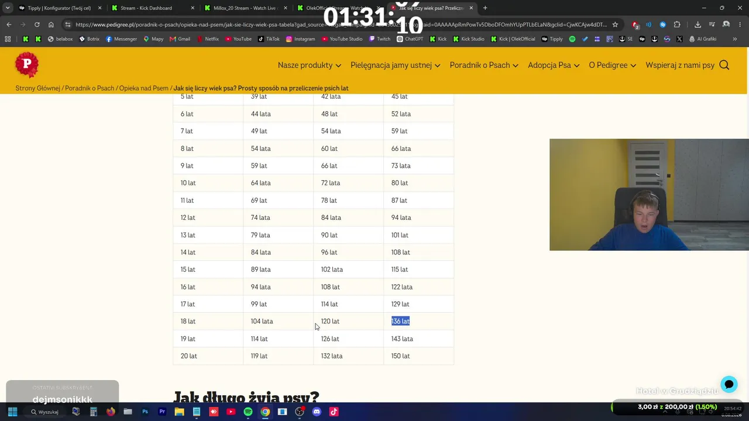Go to Opieka nad Psem breadcrumb
The image size is (749, 421).
tap(144, 88)
